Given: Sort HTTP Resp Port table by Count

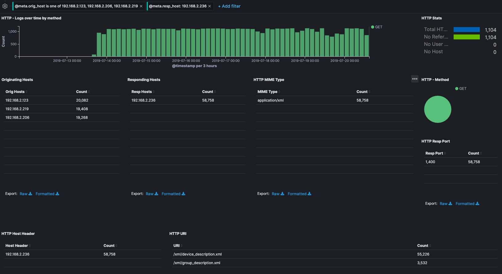Looking at the screenshot, I should (475, 153).
